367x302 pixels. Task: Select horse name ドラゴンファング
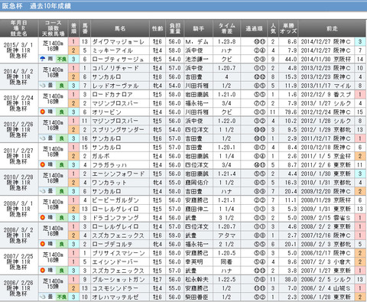click(115, 218)
